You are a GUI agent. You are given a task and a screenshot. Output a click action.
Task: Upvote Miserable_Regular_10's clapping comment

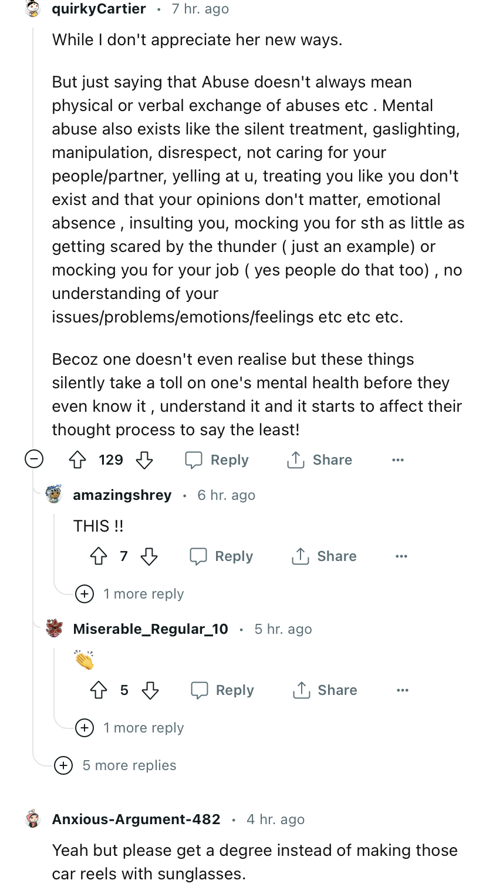coord(99,690)
